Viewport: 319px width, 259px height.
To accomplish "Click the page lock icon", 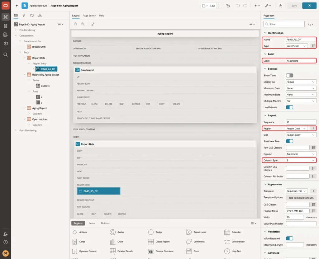I will [x=228, y=6].
